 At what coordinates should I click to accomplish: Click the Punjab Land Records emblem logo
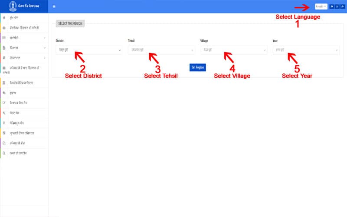[x=13, y=6]
